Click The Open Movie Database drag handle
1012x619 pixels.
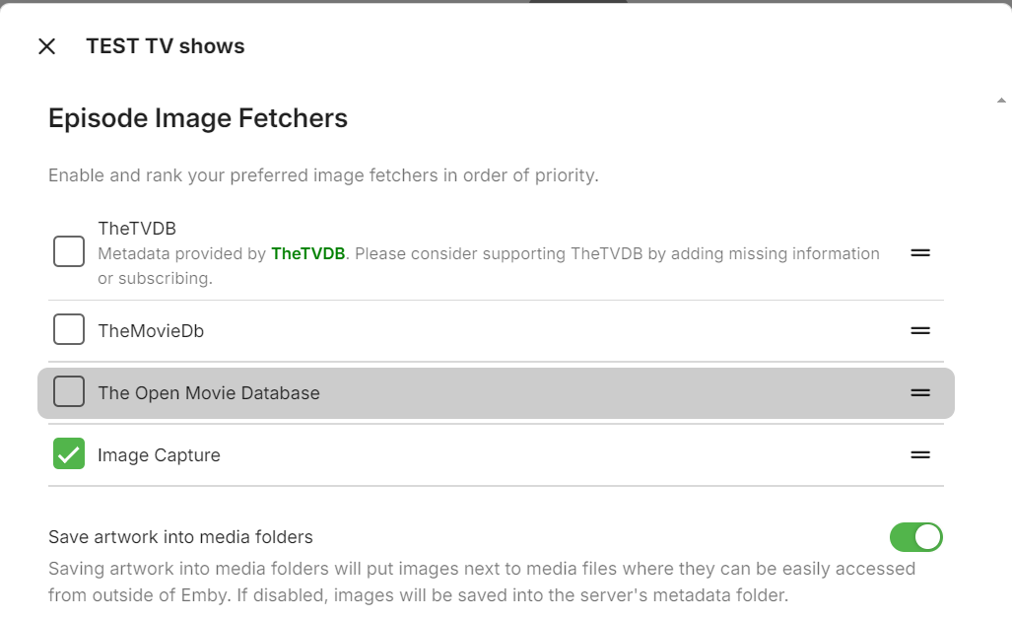coord(920,393)
